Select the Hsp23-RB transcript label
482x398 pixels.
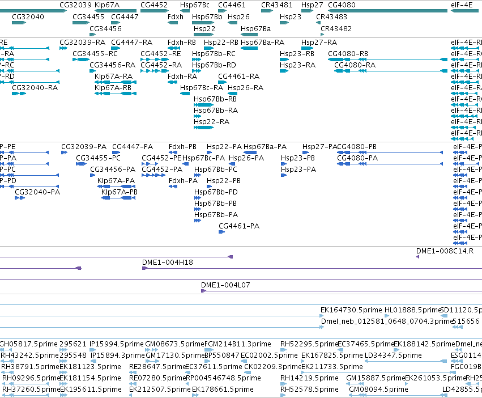click(x=297, y=53)
